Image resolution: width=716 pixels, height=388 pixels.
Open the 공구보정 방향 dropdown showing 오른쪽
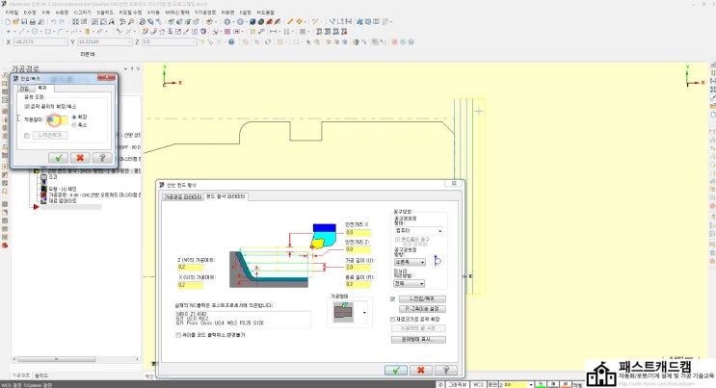[410, 261]
